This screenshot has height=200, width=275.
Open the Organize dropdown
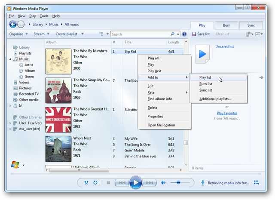18,34
